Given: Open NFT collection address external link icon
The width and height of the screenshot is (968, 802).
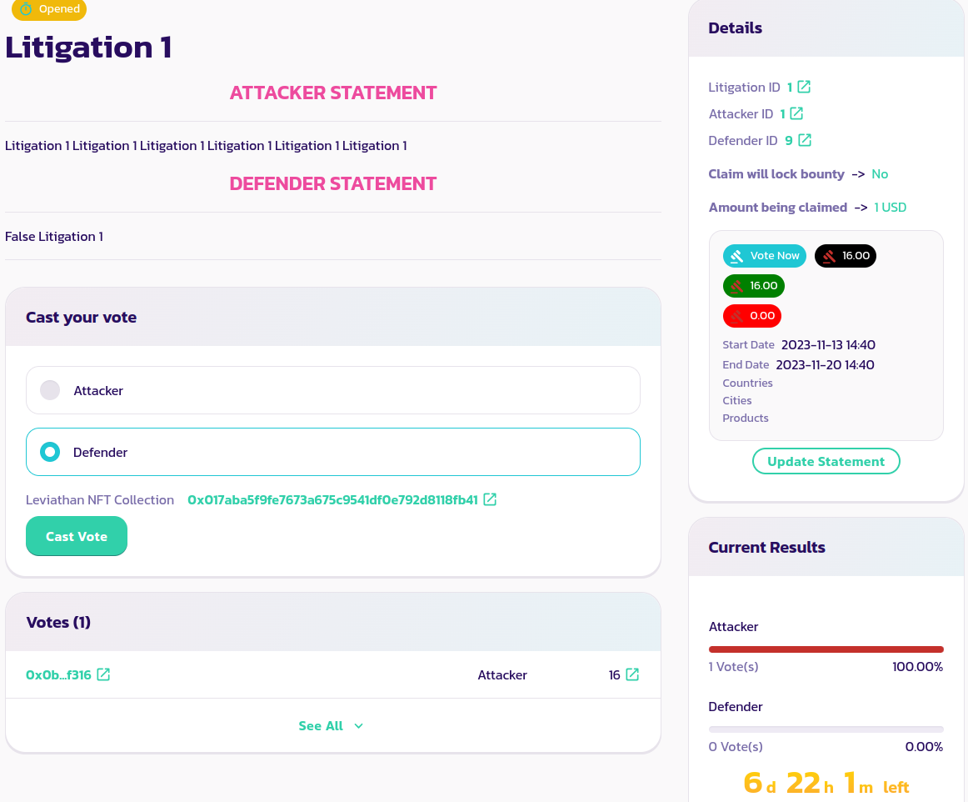Looking at the screenshot, I should click(x=491, y=499).
